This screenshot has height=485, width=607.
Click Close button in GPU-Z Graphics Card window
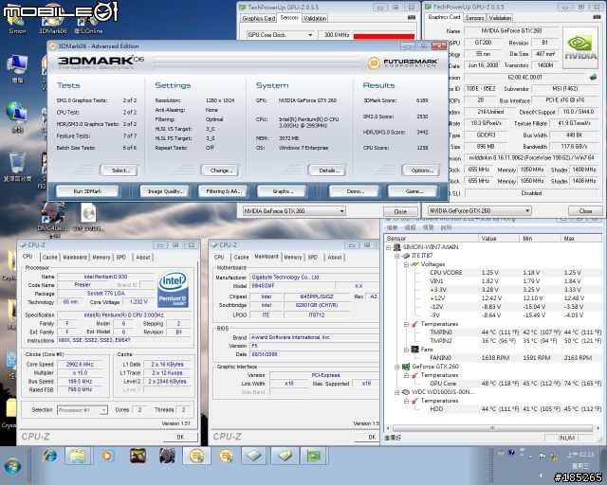coord(585,211)
